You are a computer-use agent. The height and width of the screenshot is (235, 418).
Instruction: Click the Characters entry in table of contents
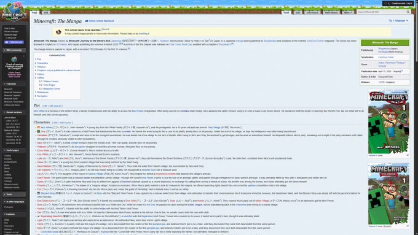(42, 63)
